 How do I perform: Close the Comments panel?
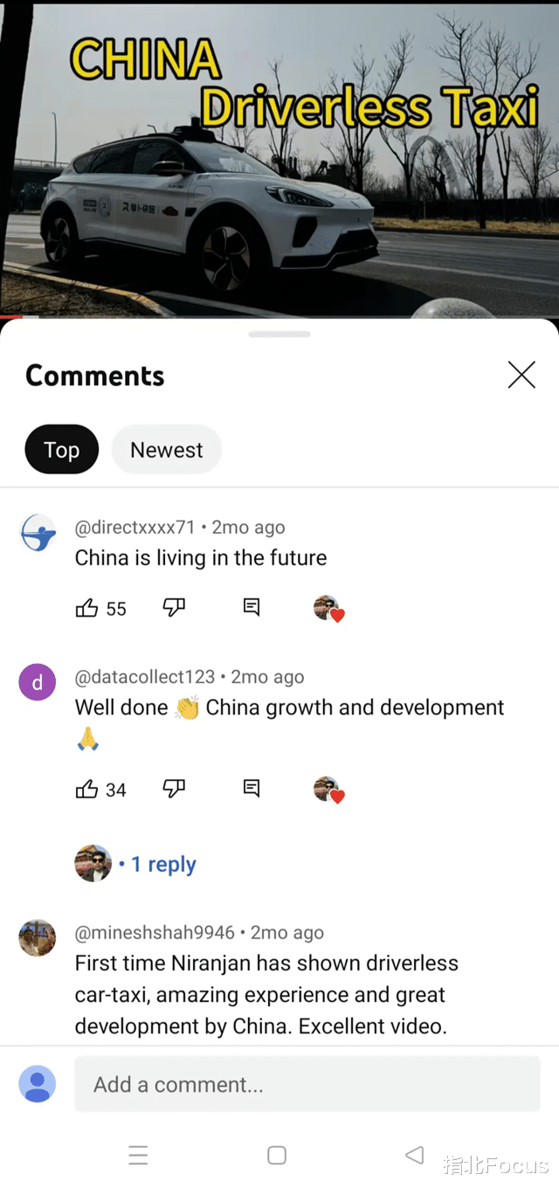click(x=521, y=375)
